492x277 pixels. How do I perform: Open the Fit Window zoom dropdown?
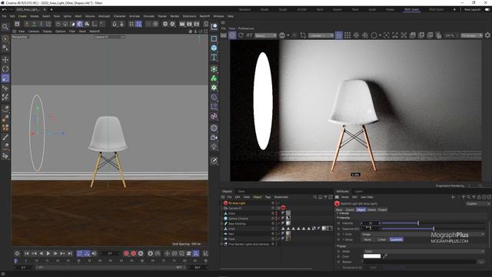(471, 35)
